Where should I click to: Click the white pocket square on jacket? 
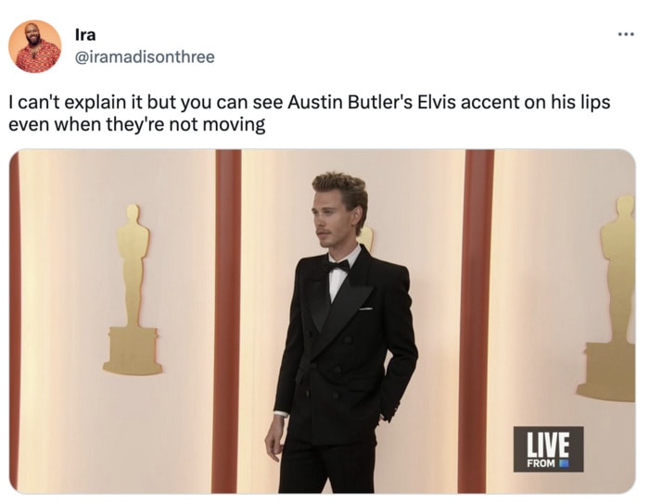tap(366, 309)
